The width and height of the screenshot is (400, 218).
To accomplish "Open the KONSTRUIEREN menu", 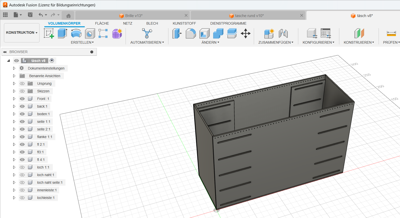I will tap(359, 42).
